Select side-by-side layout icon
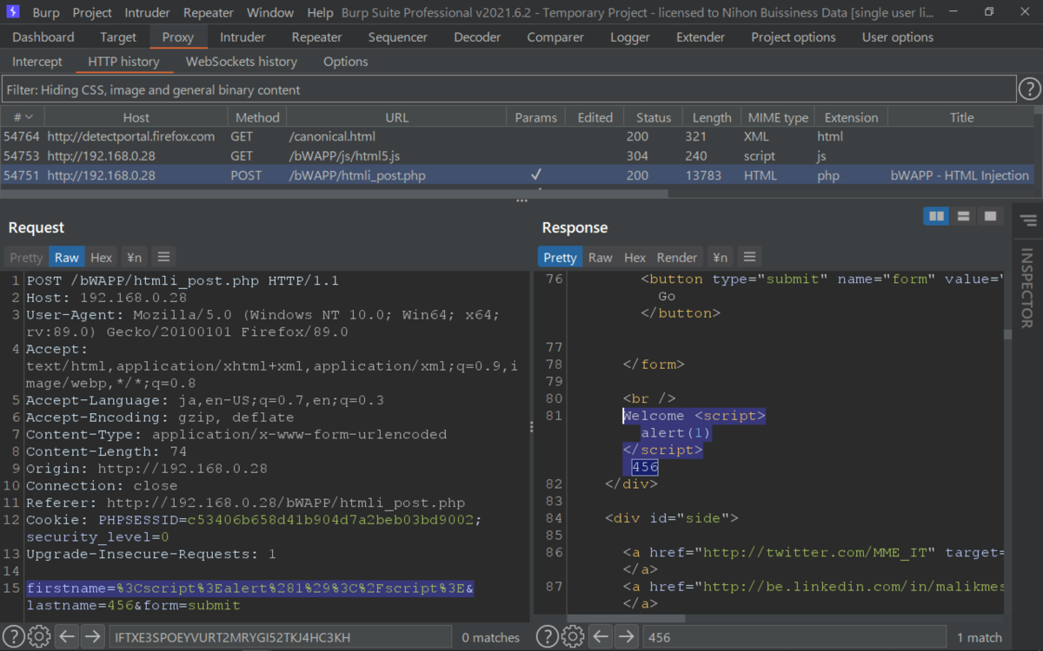This screenshot has width=1043, height=651. [x=937, y=216]
